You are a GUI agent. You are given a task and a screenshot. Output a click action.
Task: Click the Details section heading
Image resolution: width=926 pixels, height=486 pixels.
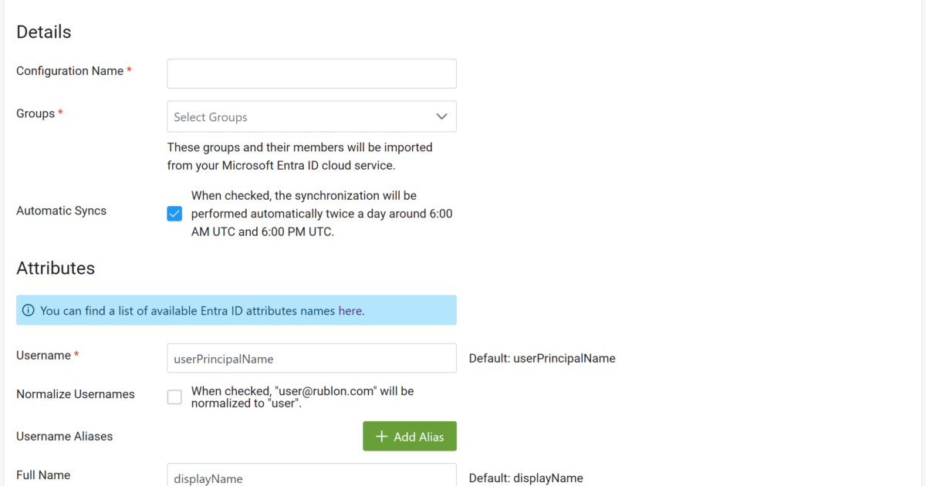coord(43,32)
